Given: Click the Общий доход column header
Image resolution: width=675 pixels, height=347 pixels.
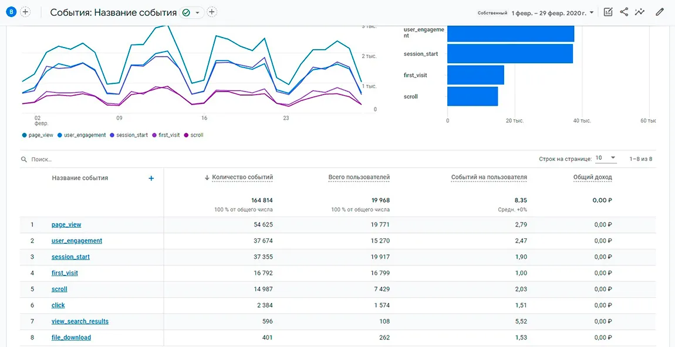Looking at the screenshot, I should 592,177.
